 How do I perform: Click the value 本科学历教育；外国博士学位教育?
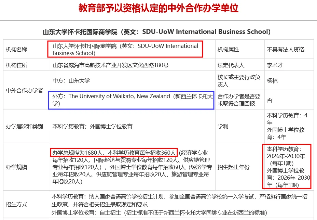click(x=92, y=126)
